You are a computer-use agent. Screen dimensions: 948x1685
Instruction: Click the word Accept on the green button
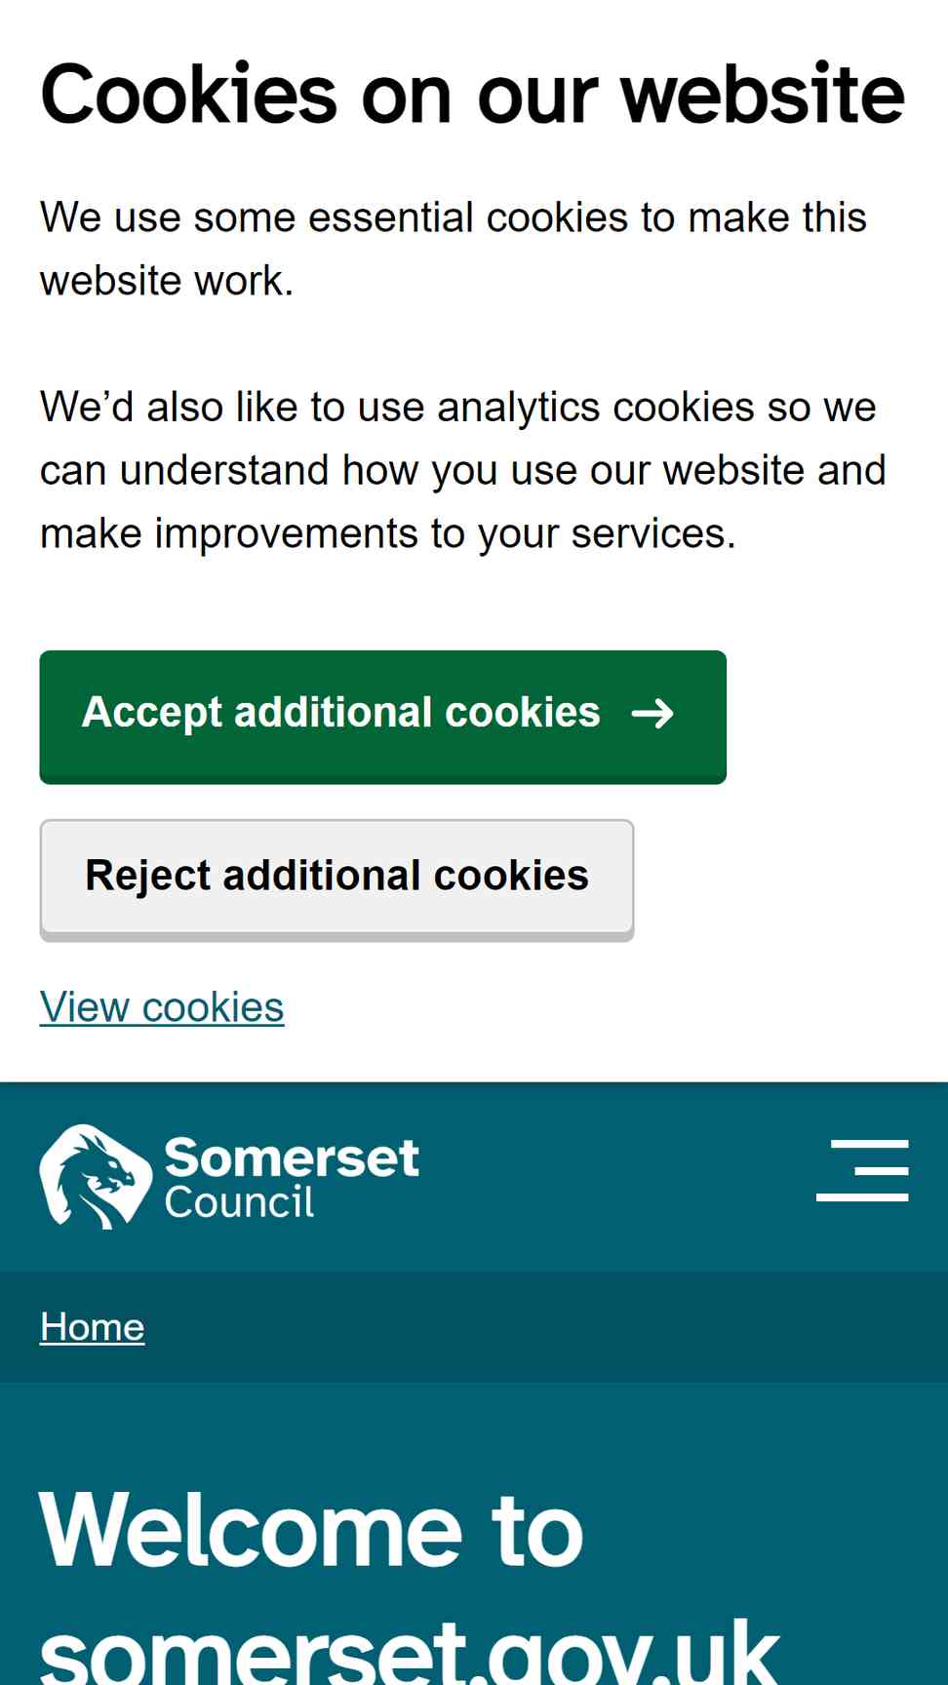152,713
